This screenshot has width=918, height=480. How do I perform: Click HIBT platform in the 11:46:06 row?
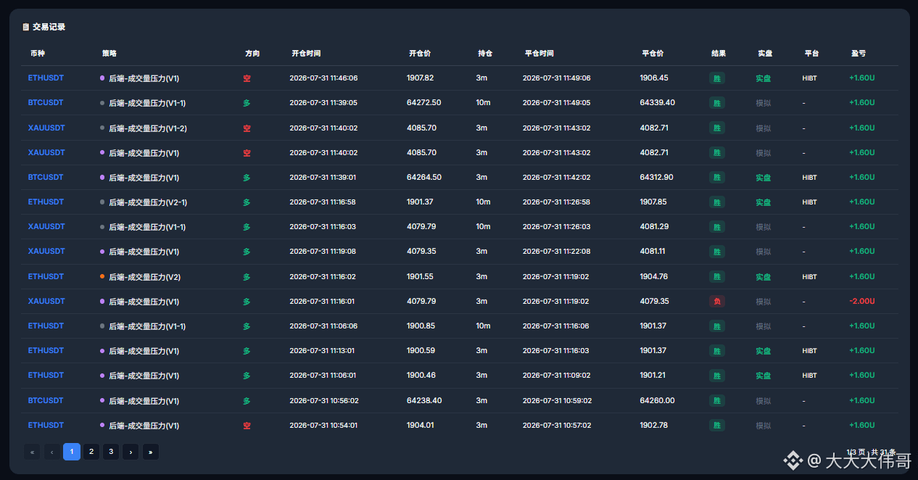click(x=810, y=78)
